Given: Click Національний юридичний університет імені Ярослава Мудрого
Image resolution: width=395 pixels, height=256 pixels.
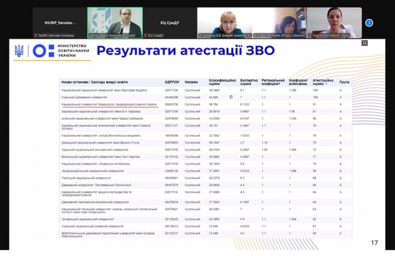Looking at the screenshot, I should pyautogui.click(x=104, y=90).
